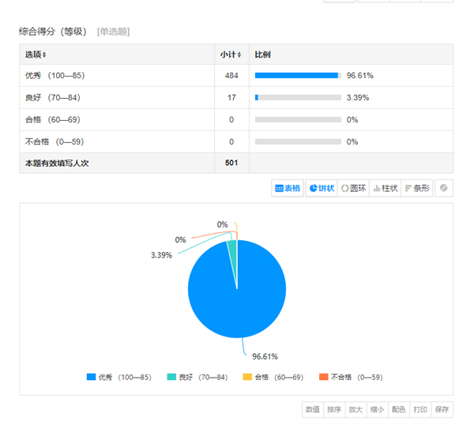Sort by the 小计 column arrow
Image resolution: width=474 pixels, height=425 pixels.
click(x=239, y=55)
